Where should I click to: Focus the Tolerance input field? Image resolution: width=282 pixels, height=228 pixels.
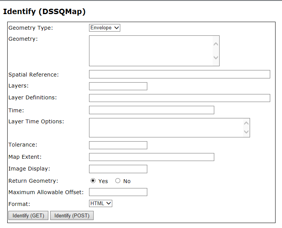(118, 145)
